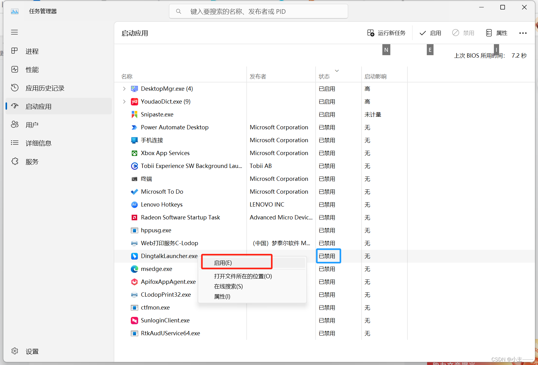Screen dimensions: 538x365
Task: Click the Task Manager search box
Action: click(x=258, y=11)
